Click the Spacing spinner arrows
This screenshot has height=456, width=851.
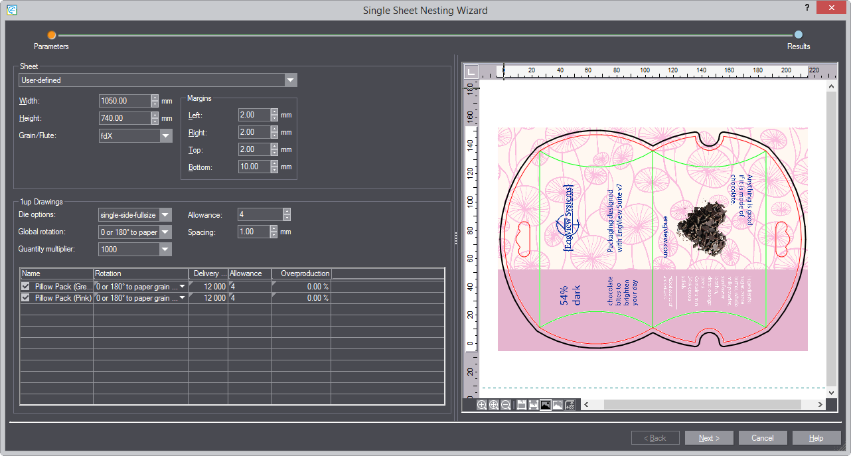click(273, 232)
